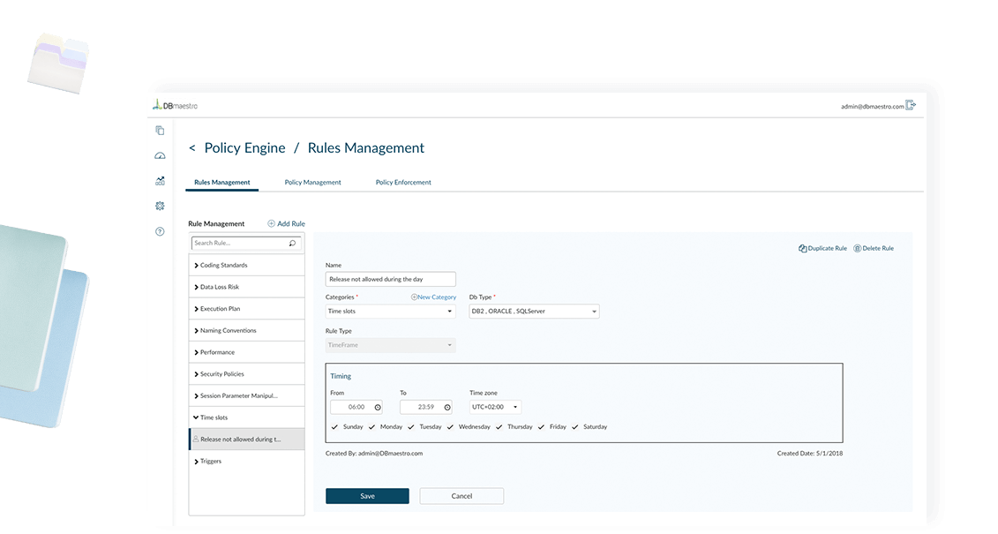Toggle the Wednesday checkbox
998x534 pixels.
pos(450,427)
